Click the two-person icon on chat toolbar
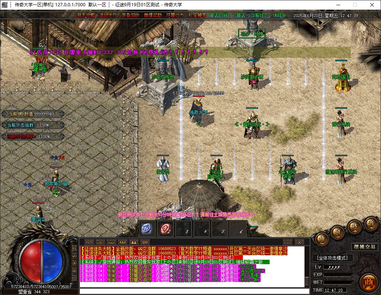Viewport: 381px width, 295px height. 134,242
